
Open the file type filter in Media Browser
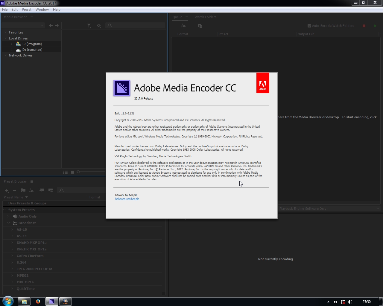click(89, 26)
